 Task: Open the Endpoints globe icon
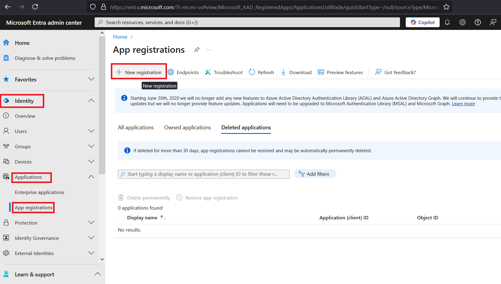[171, 72]
